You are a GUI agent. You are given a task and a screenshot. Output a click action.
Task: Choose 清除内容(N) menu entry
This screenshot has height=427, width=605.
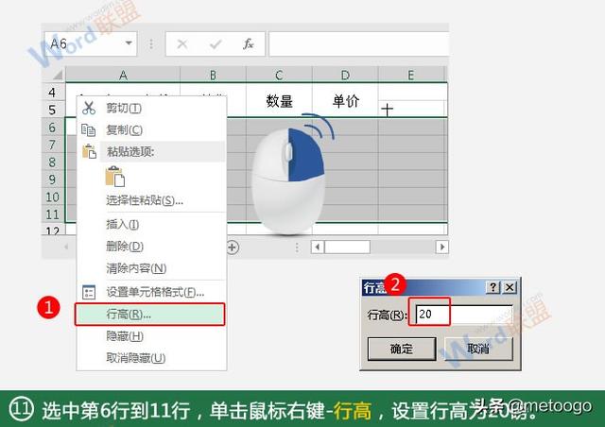151,268
